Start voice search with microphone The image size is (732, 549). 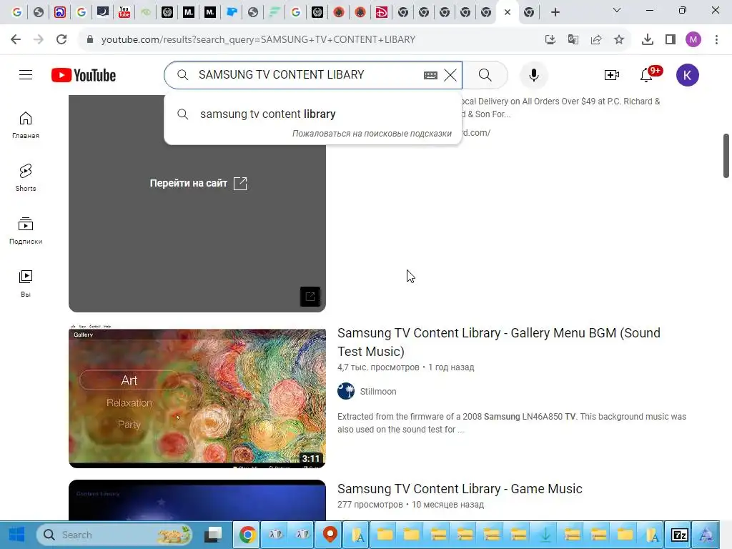click(x=533, y=75)
